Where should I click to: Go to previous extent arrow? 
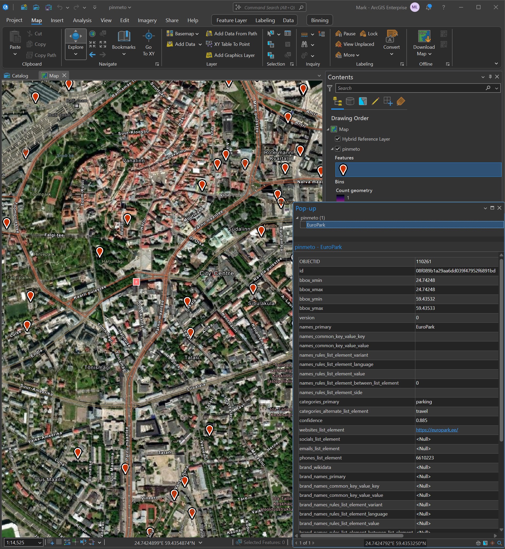[x=92, y=55]
